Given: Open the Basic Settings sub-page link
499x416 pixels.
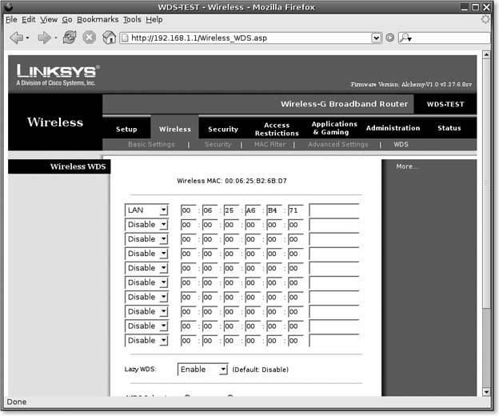Looking at the screenshot, I should click(151, 145).
